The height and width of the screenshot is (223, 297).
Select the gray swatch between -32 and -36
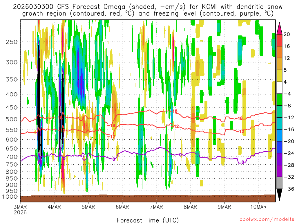(280, 183)
